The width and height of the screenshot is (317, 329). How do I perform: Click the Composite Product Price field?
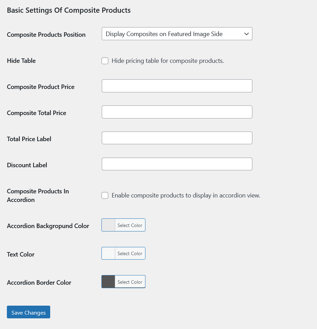tap(177, 86)
